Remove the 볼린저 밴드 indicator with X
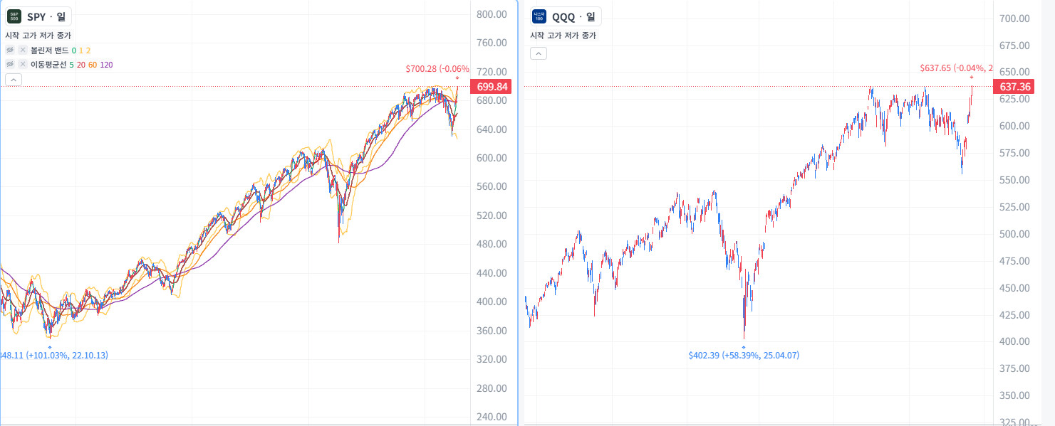 [23, 50]
